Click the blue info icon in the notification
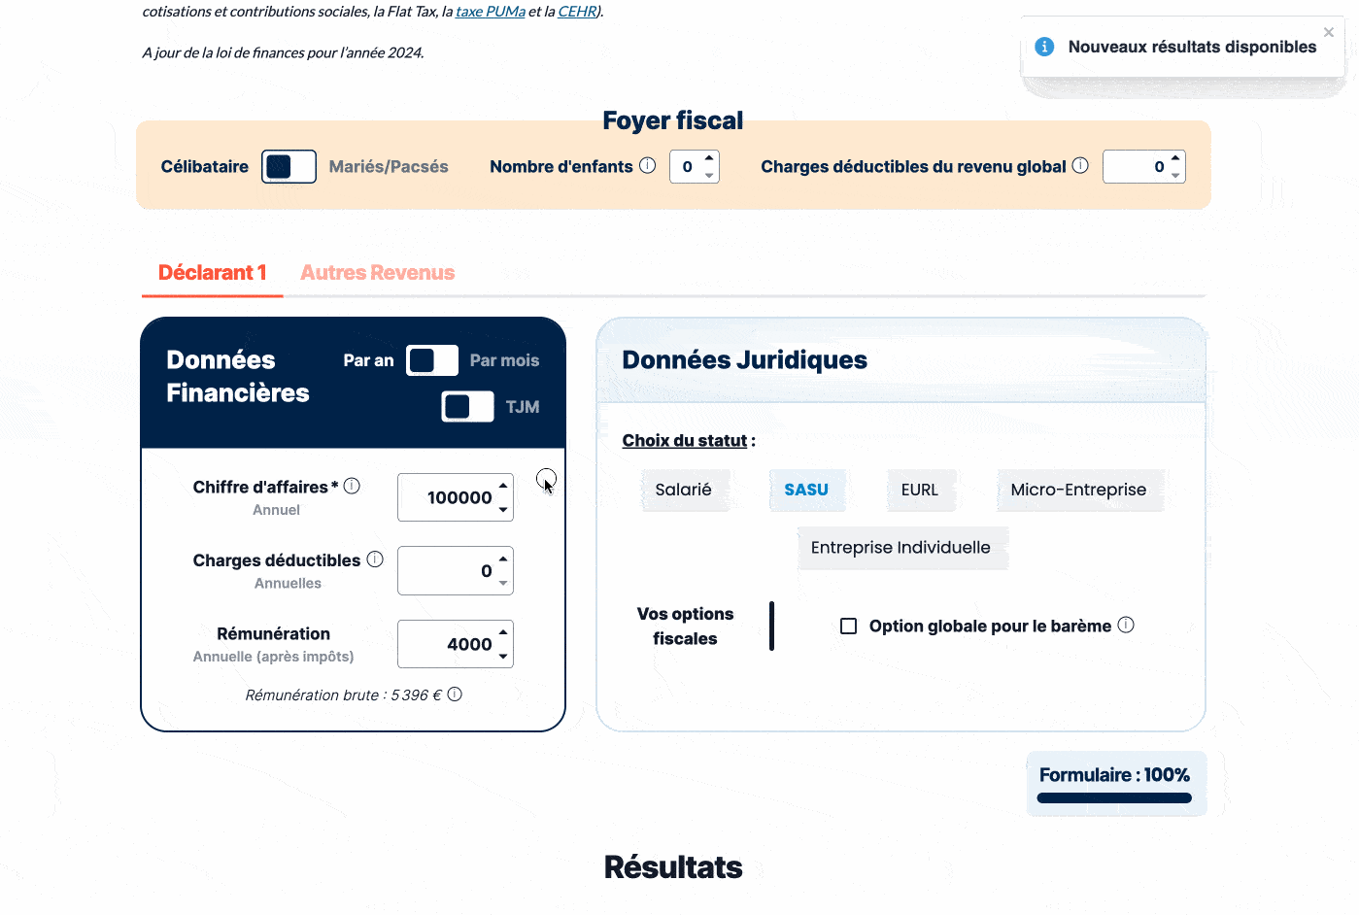The width and height of the screenshot is (1359, 915). 1044,46
